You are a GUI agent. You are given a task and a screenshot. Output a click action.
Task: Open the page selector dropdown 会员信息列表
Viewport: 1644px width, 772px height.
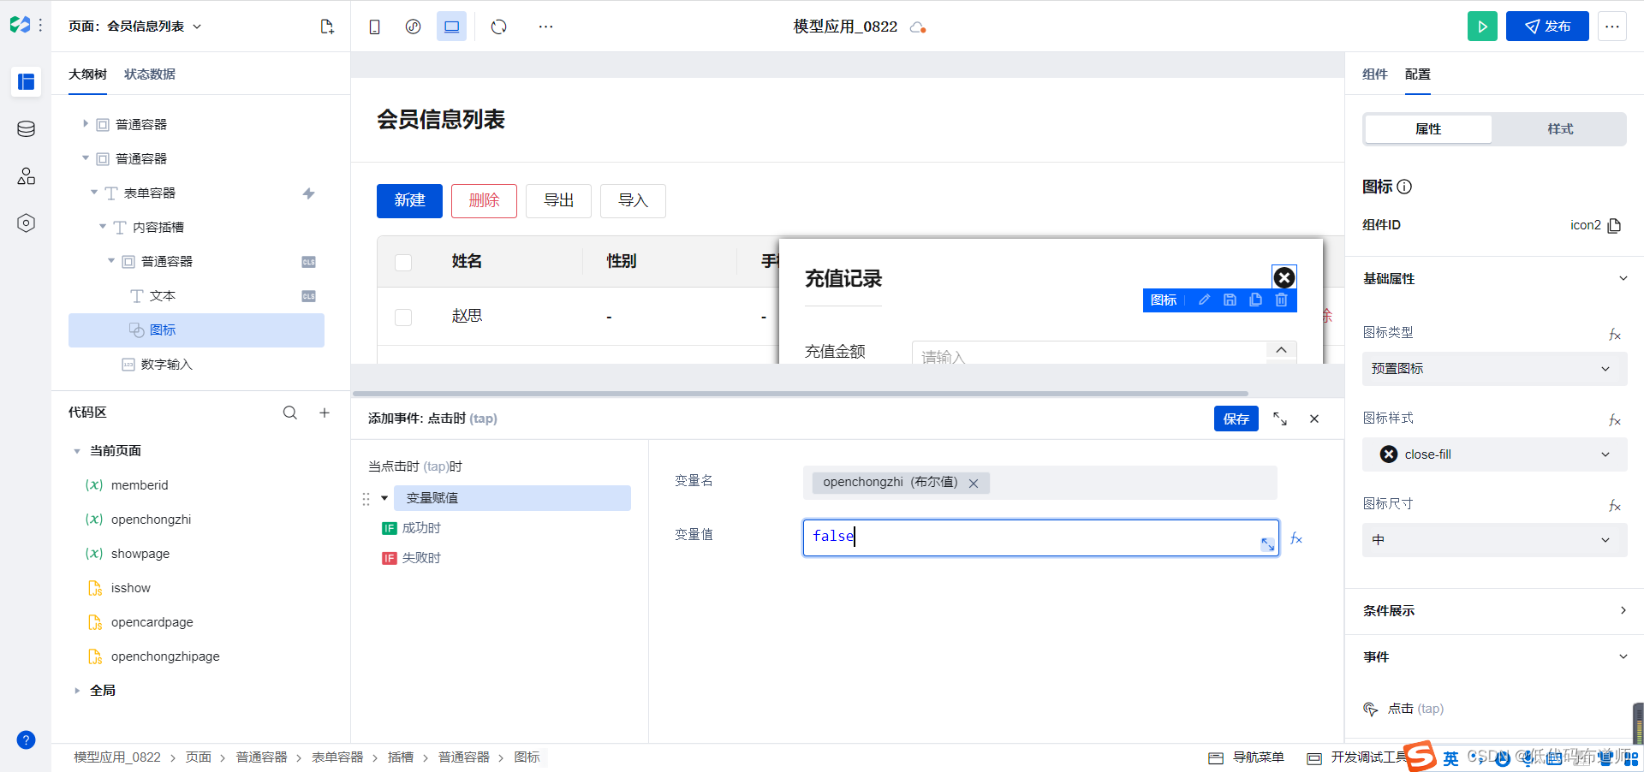pos(135,27)
